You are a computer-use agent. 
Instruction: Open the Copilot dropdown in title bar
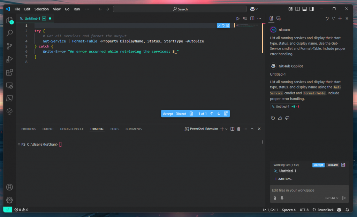pos(254,9)
